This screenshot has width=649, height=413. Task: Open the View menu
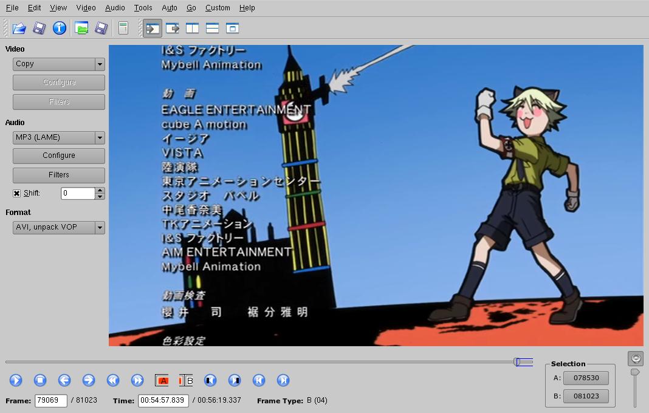click(58, 8)
